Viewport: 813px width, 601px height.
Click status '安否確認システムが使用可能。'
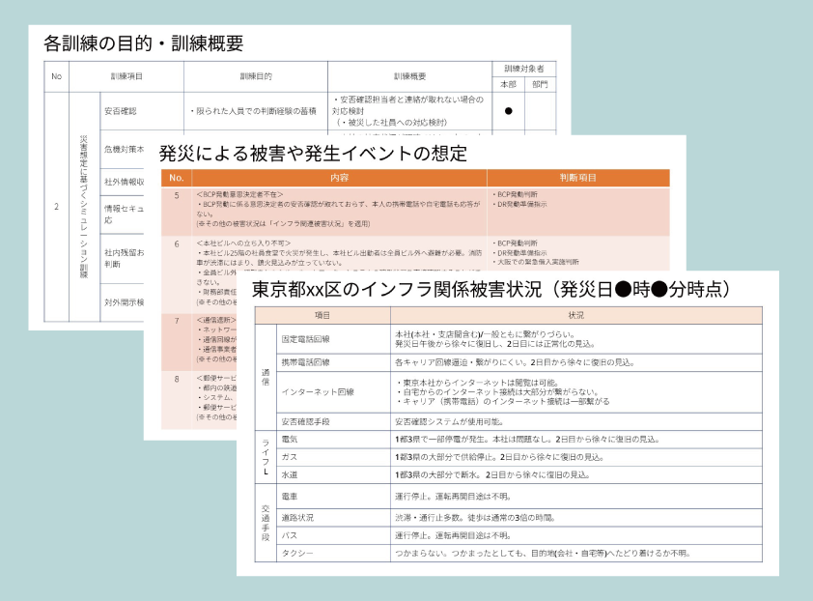pos(449,421)
